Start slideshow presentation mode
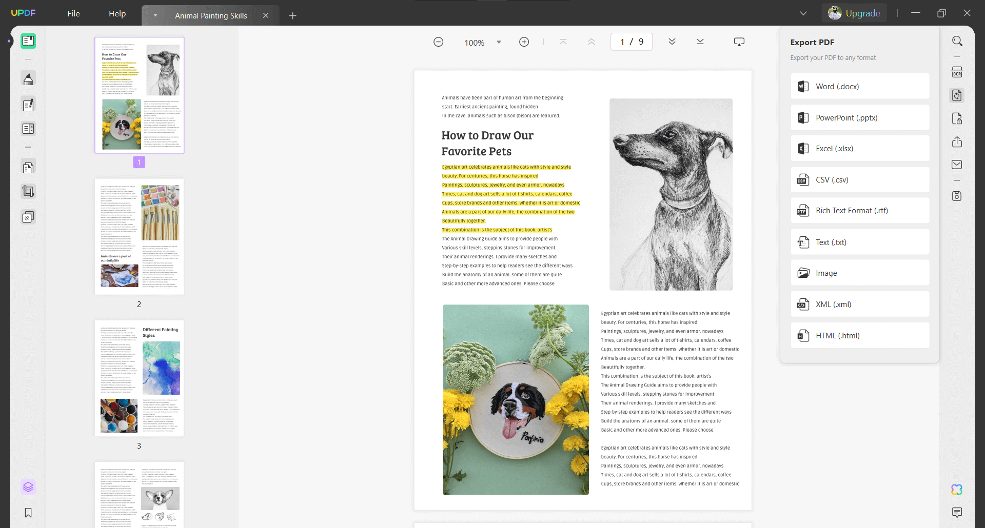Image resolution: width=985 pixels, height=528 pixels. [x=739, y=42]
